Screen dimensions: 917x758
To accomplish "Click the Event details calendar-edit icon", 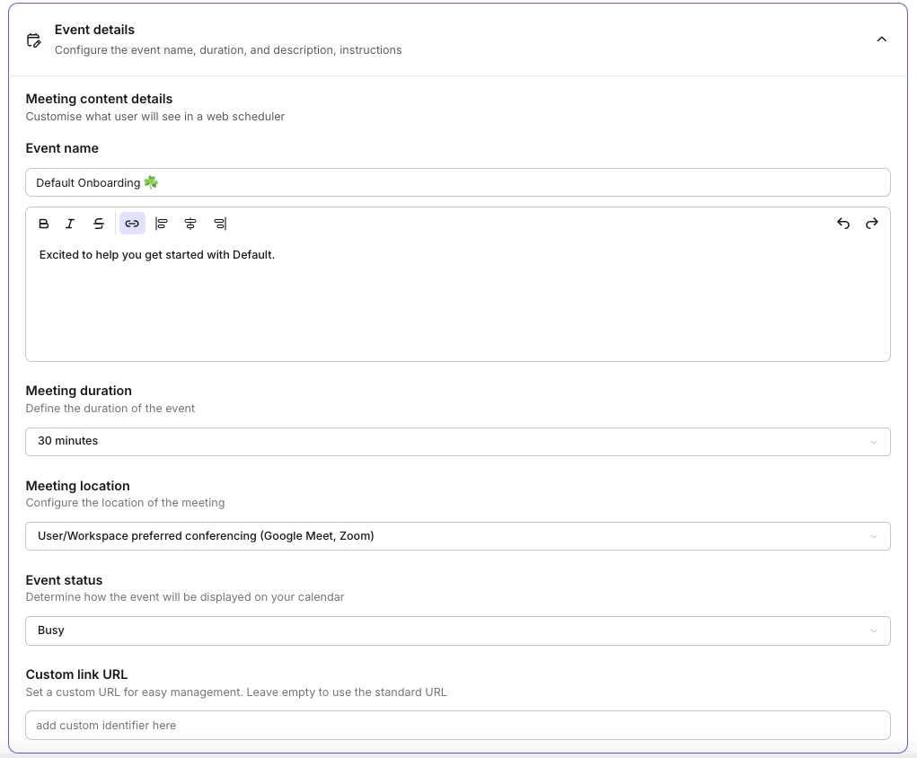I will point(34,40).
